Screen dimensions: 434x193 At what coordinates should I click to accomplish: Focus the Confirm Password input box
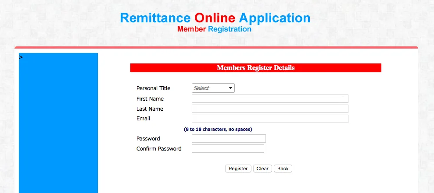coord(228,149)
